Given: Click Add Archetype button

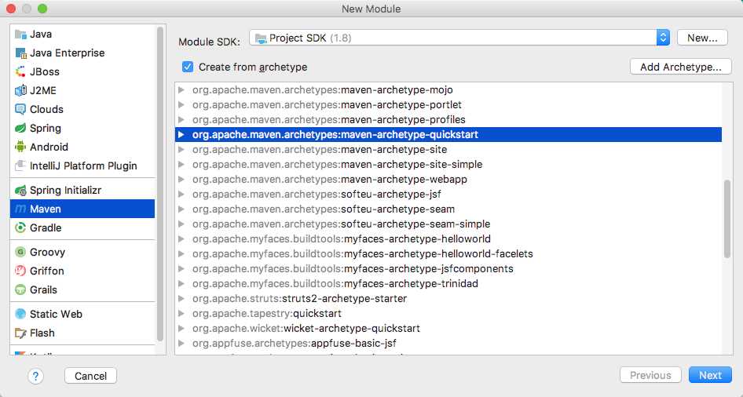Looking at the screenshot, I should pyautogui.click(x=680, y=67).
